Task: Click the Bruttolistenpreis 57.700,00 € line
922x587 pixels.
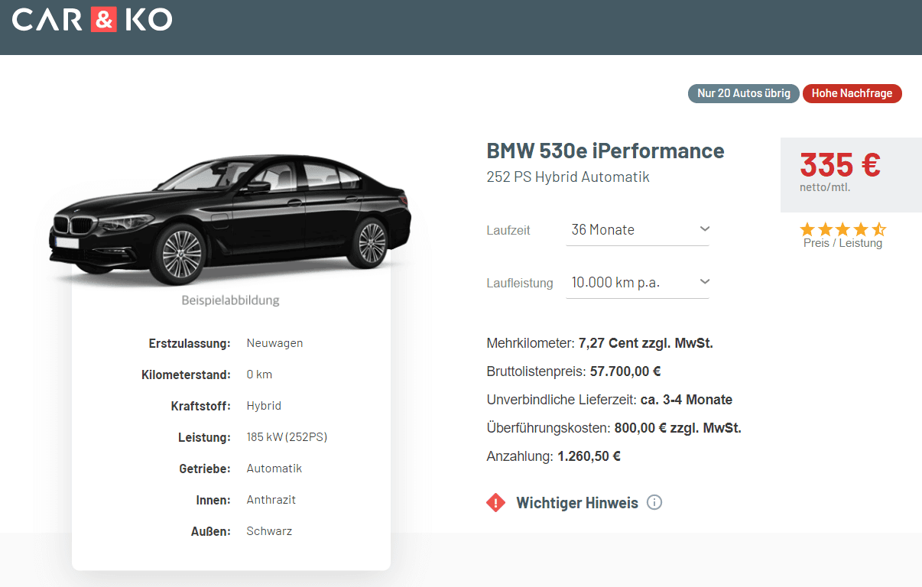Action: (x=573, y=371)
